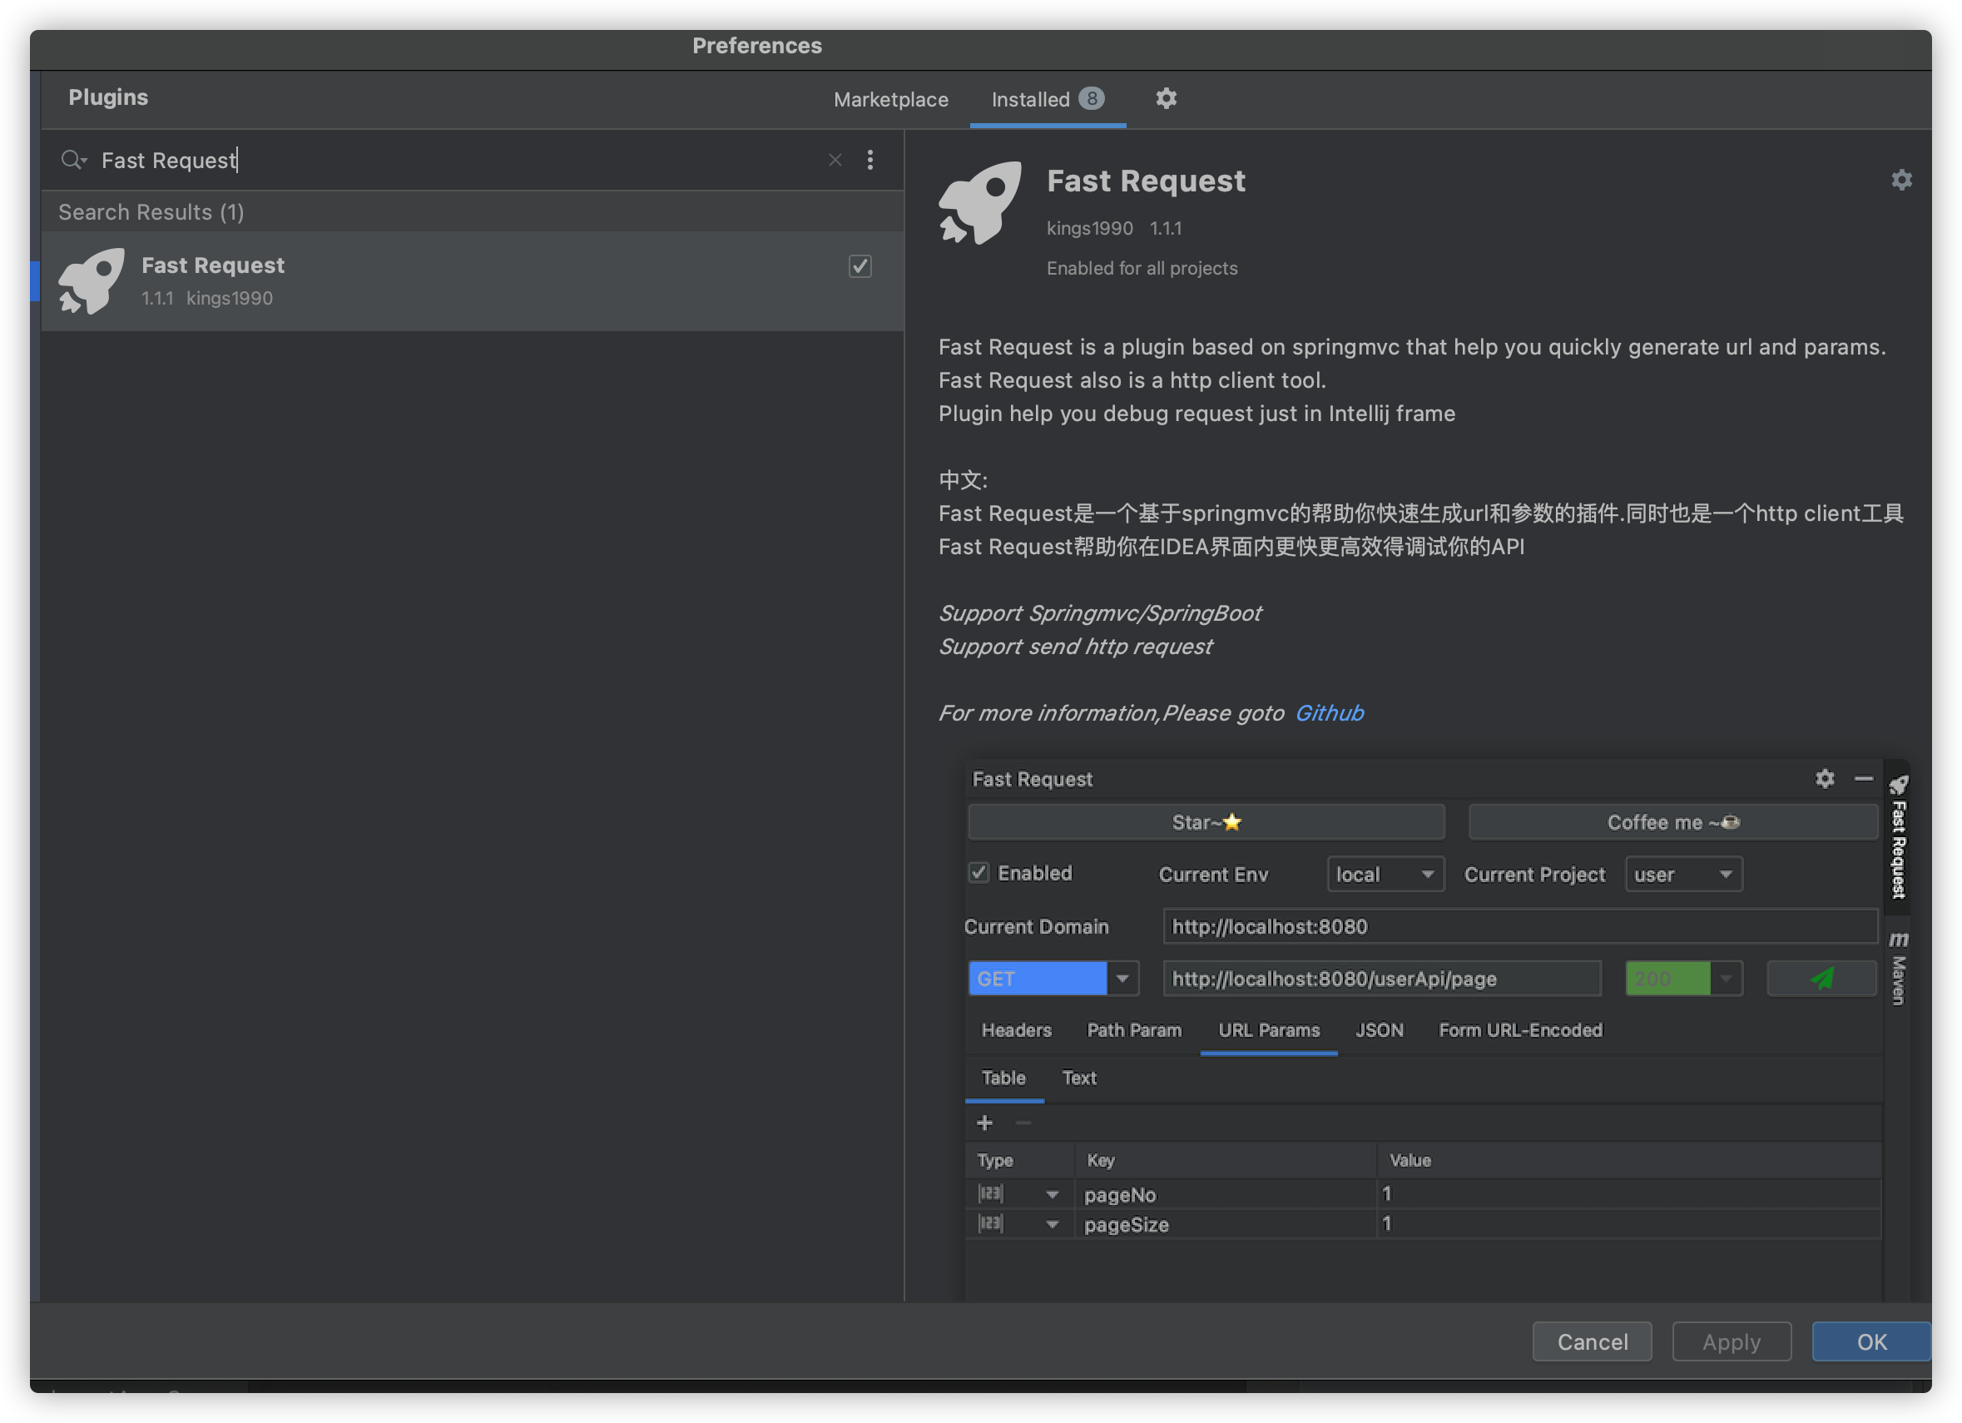1962x1423 pixels.
Task: Click the gear icon in Fast Request panel
Action: [x=1825, y=779]
